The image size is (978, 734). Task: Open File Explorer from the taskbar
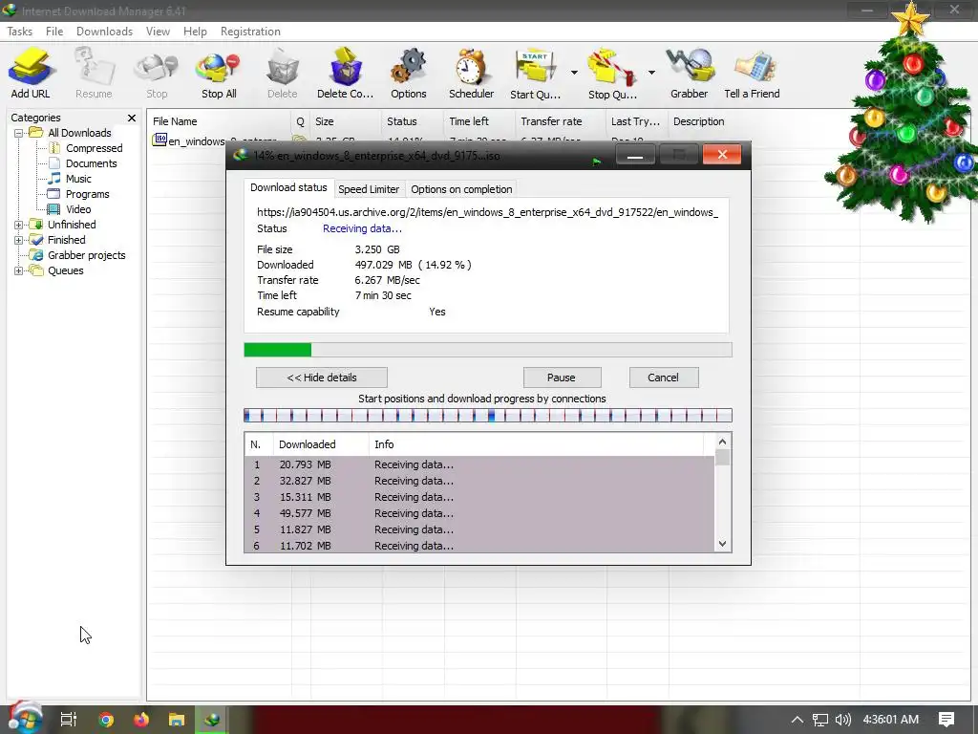point(177,720)
